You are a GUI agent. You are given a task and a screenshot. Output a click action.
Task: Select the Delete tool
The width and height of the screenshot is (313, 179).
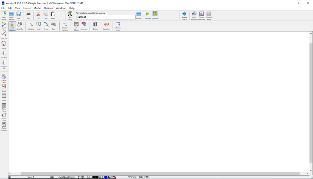pyautogui.click(x=95, y=26)
